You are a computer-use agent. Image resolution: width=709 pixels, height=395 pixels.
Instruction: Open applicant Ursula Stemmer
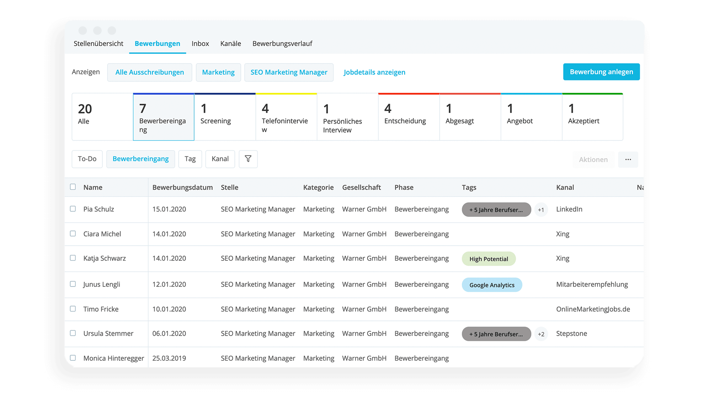point(108,334)
